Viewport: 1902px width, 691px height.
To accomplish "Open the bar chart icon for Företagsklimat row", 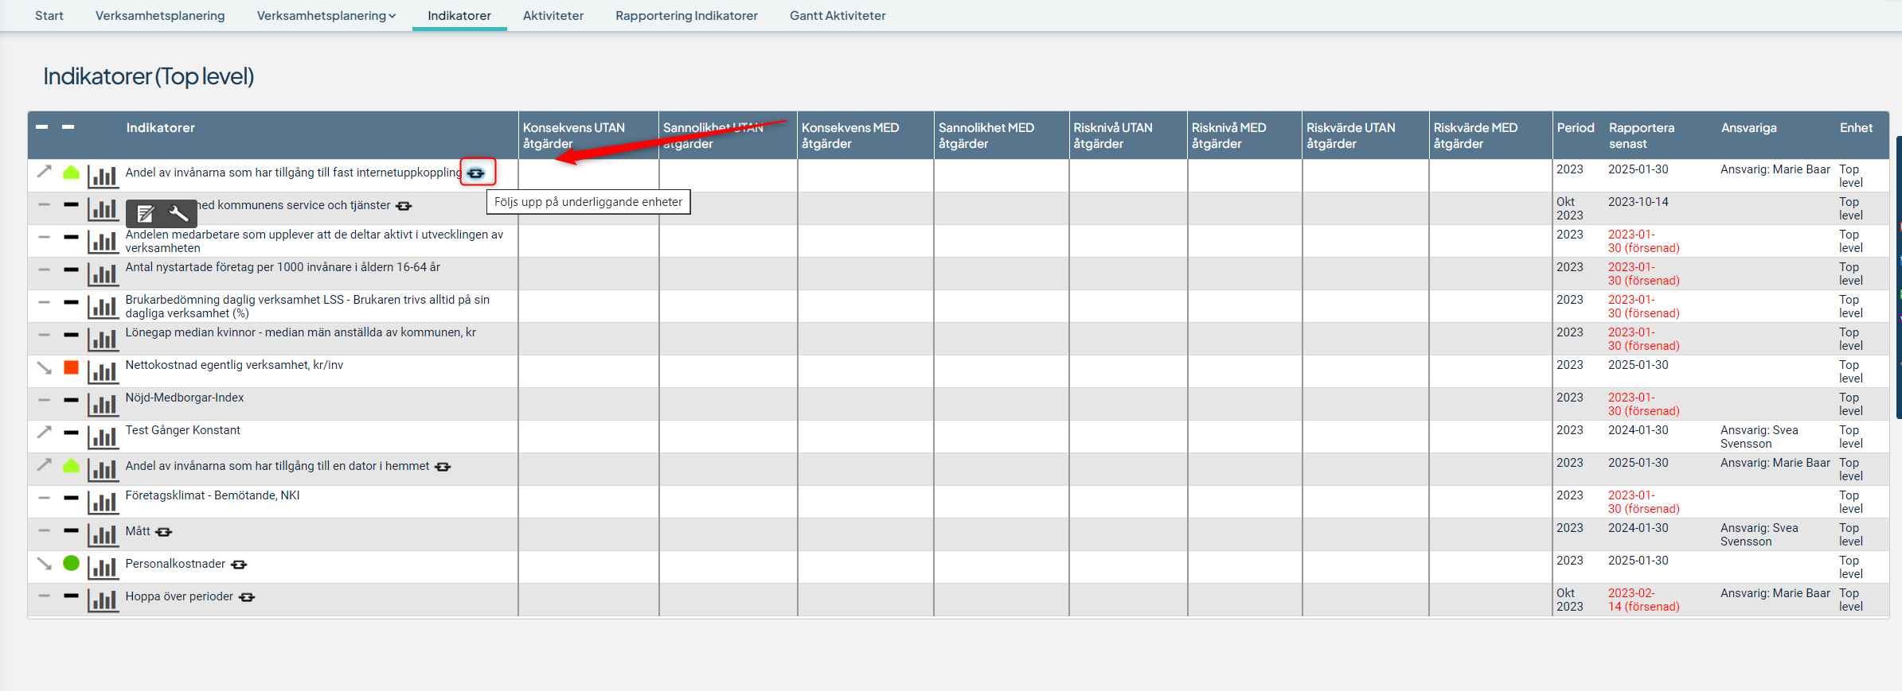I will (x=103, y=502).
